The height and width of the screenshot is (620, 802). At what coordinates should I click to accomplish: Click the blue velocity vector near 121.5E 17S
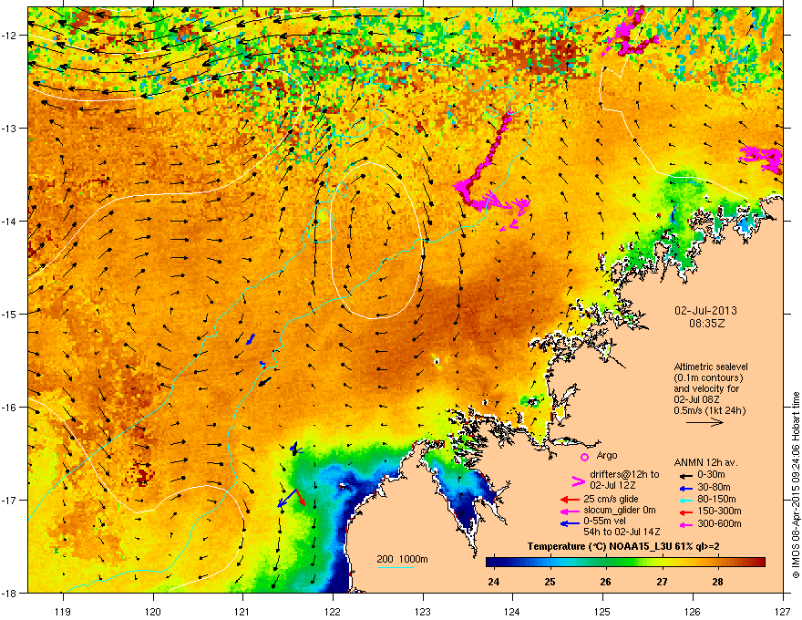pos(287,498)
